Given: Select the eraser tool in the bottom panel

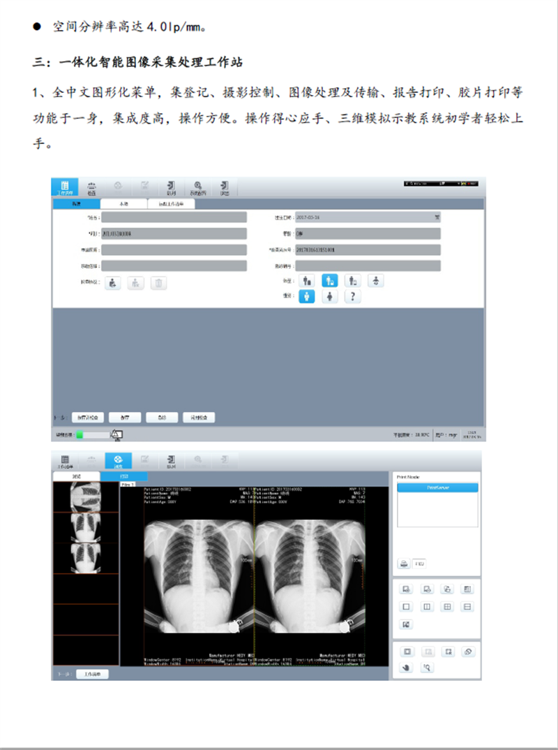Looking at the screenshot, I should 468,651.
